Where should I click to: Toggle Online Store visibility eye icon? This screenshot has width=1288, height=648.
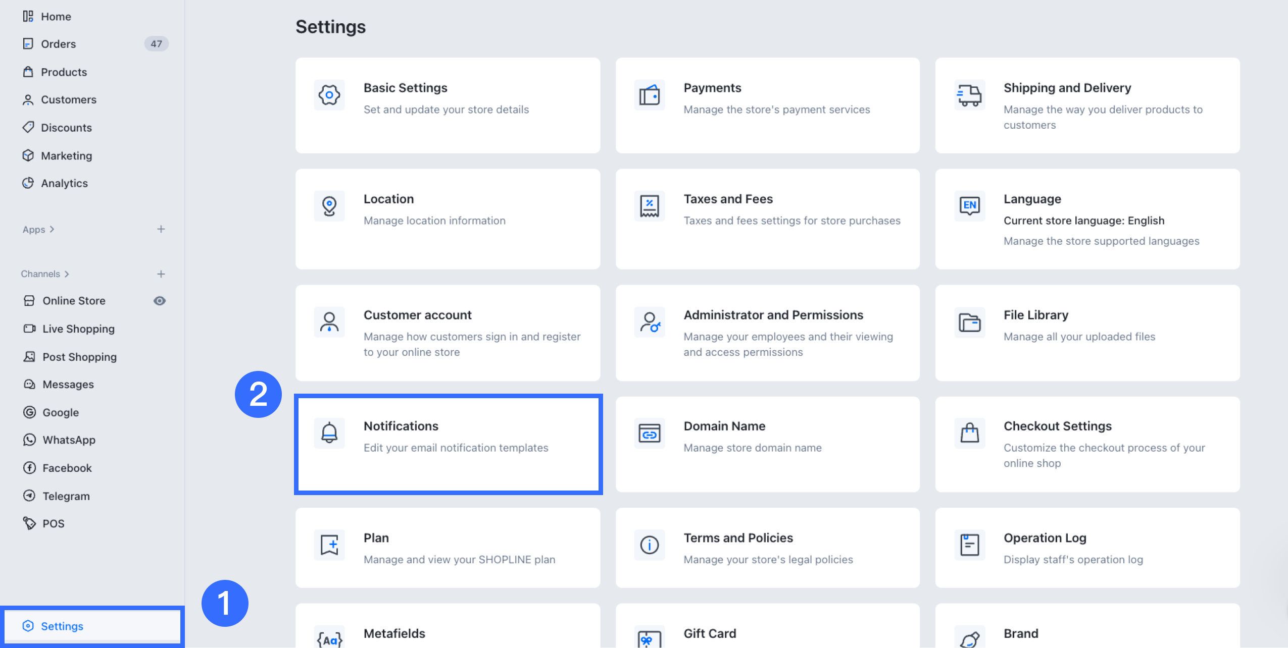tap(160, 300)
